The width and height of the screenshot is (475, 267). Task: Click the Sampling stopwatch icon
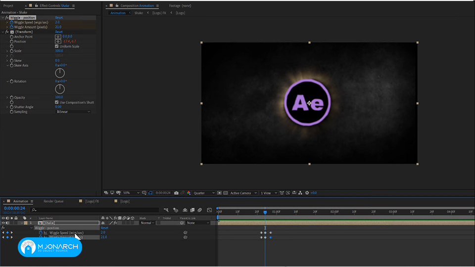point(11,112)
